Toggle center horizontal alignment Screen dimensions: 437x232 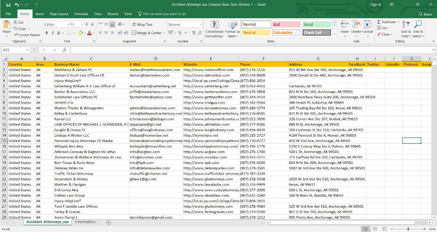[x=106, y=33]
